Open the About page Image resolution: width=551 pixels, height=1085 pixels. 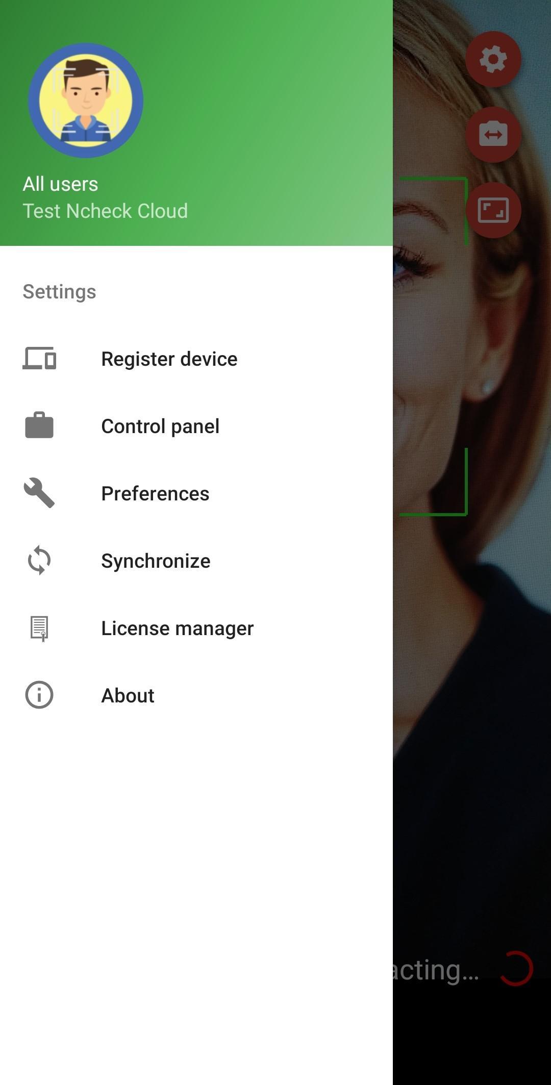(x=196, y=695)
